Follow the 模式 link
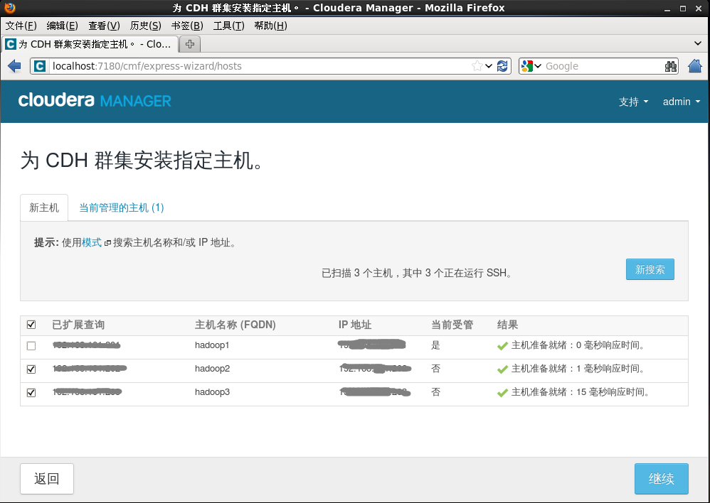The image size is (710, 503). click(x=92, y=242)
